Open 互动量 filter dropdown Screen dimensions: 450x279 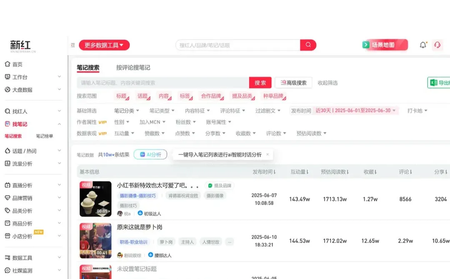(x=124, y=133)
